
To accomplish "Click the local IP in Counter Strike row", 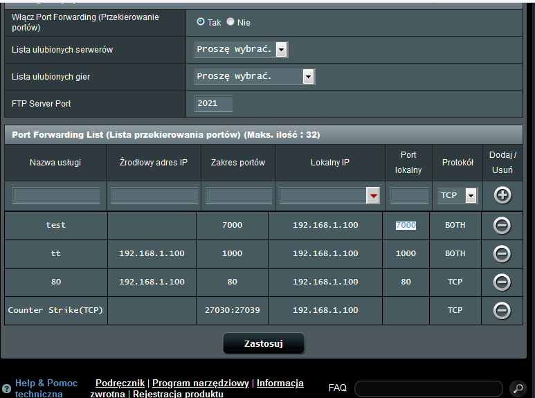I will click(x=325, y=310).
